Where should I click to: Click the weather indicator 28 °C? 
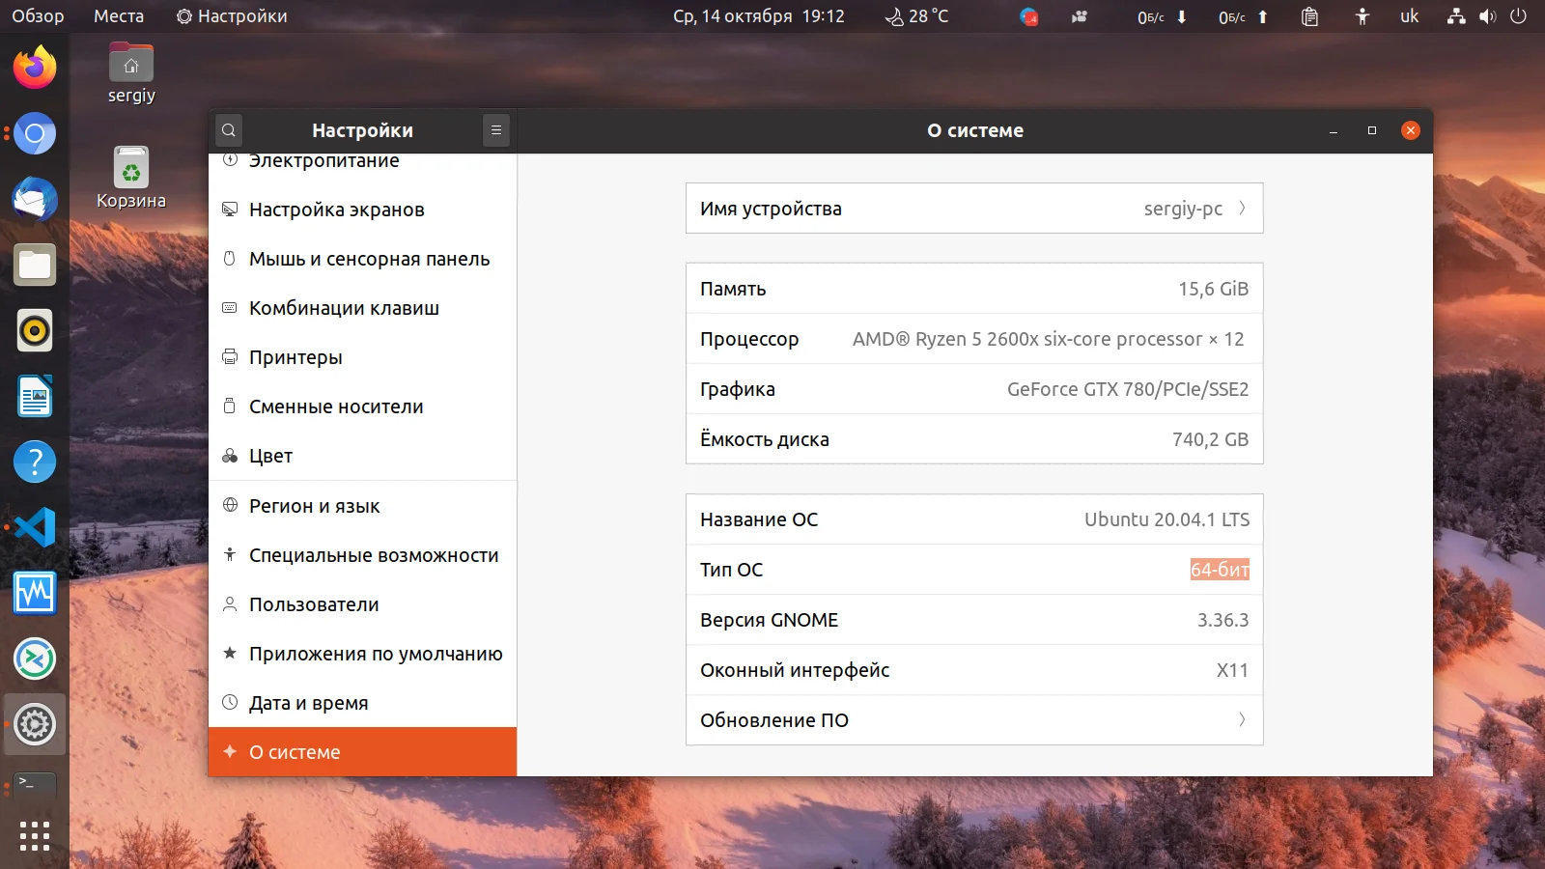917,16
